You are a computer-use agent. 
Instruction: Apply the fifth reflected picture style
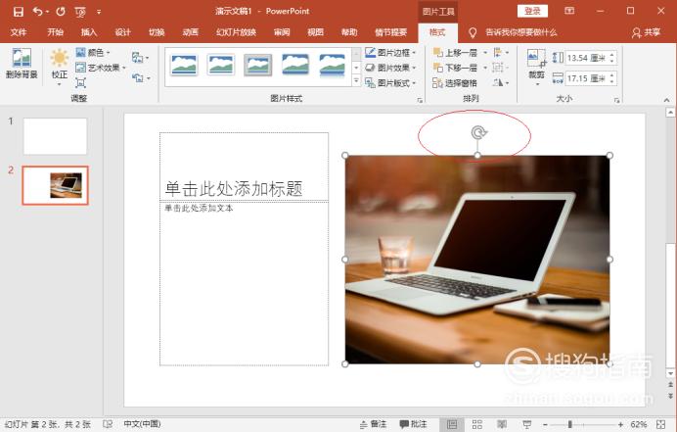[x=332, y=66]
